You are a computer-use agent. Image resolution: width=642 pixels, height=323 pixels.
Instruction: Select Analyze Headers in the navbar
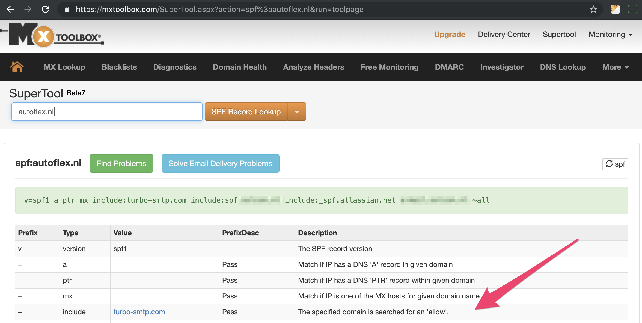coord(314,67)
